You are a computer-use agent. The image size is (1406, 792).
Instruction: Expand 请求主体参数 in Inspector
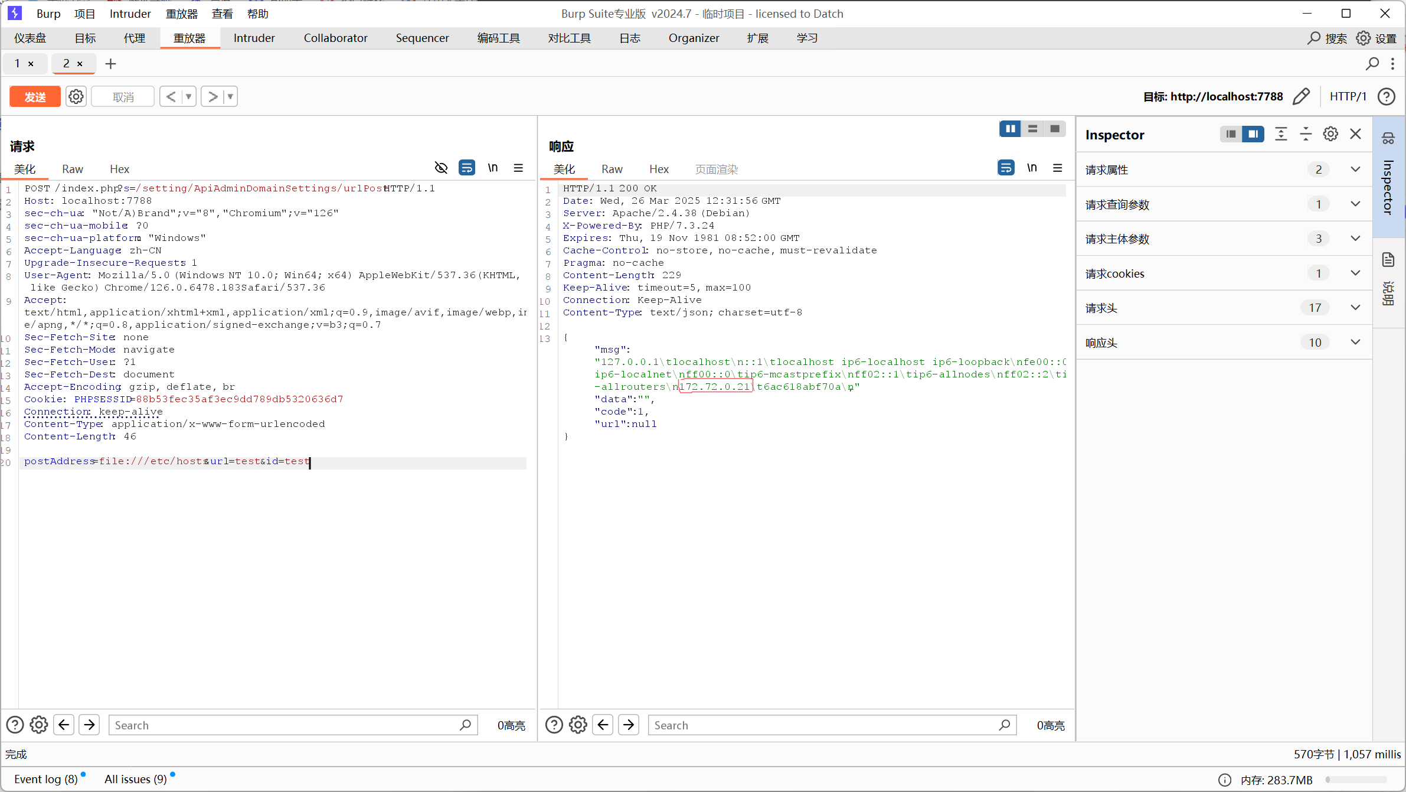pyautogui.click(x=1355, y=239)
